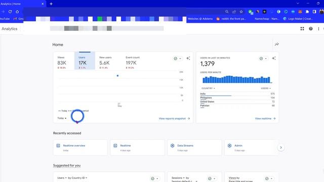324x182 pixels.
Task: Click the Admin gear icon
Action: coord(229,146)
